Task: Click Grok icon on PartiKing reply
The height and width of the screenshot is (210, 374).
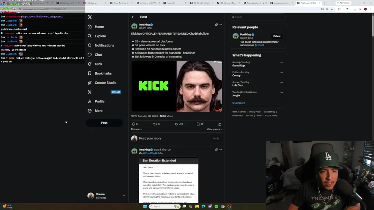Action: point(216,150)
